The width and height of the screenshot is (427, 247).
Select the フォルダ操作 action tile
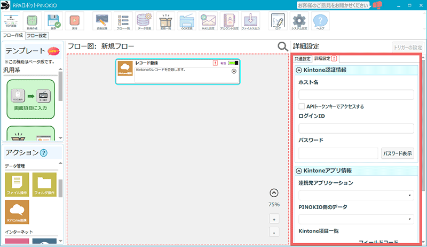coord(44,184)
